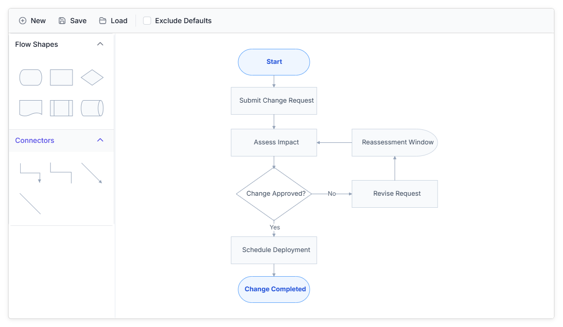Click the Load button label
563x327 pixels.
[119, 21]
